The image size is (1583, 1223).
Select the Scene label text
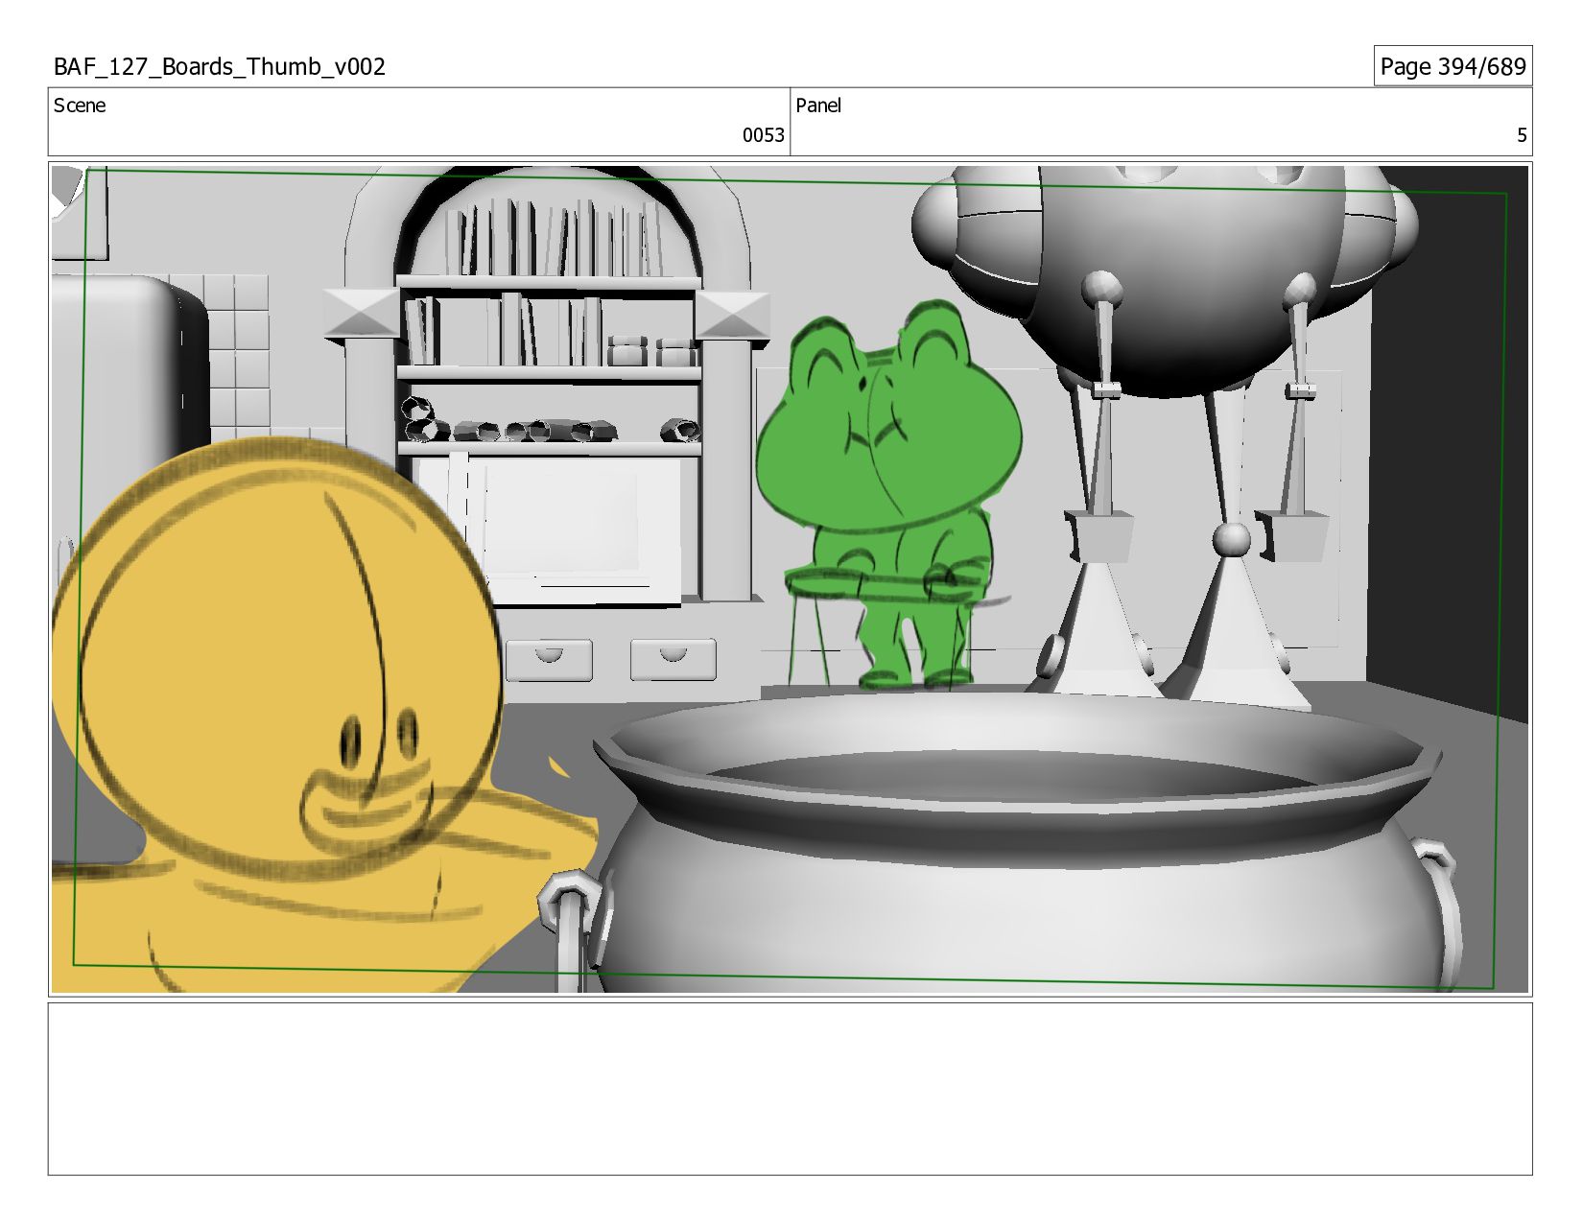coord(80,106)
